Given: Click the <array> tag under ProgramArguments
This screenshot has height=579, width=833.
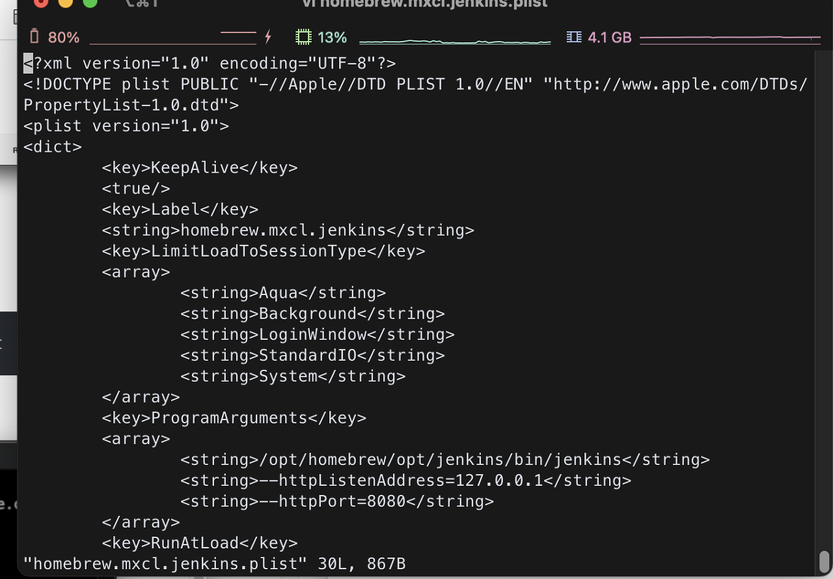Looking at the screenshot, I should [136, 438].
